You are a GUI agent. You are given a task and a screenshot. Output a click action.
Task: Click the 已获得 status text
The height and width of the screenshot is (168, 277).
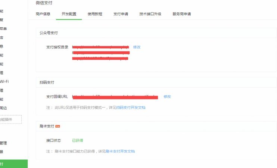pyautogui.click(x=78, y=140)
